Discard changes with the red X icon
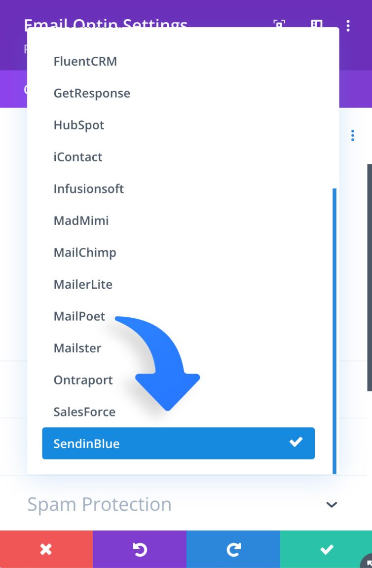Image resolution: width=372 pixels, height=568 pixels. (x=46, y=549)
